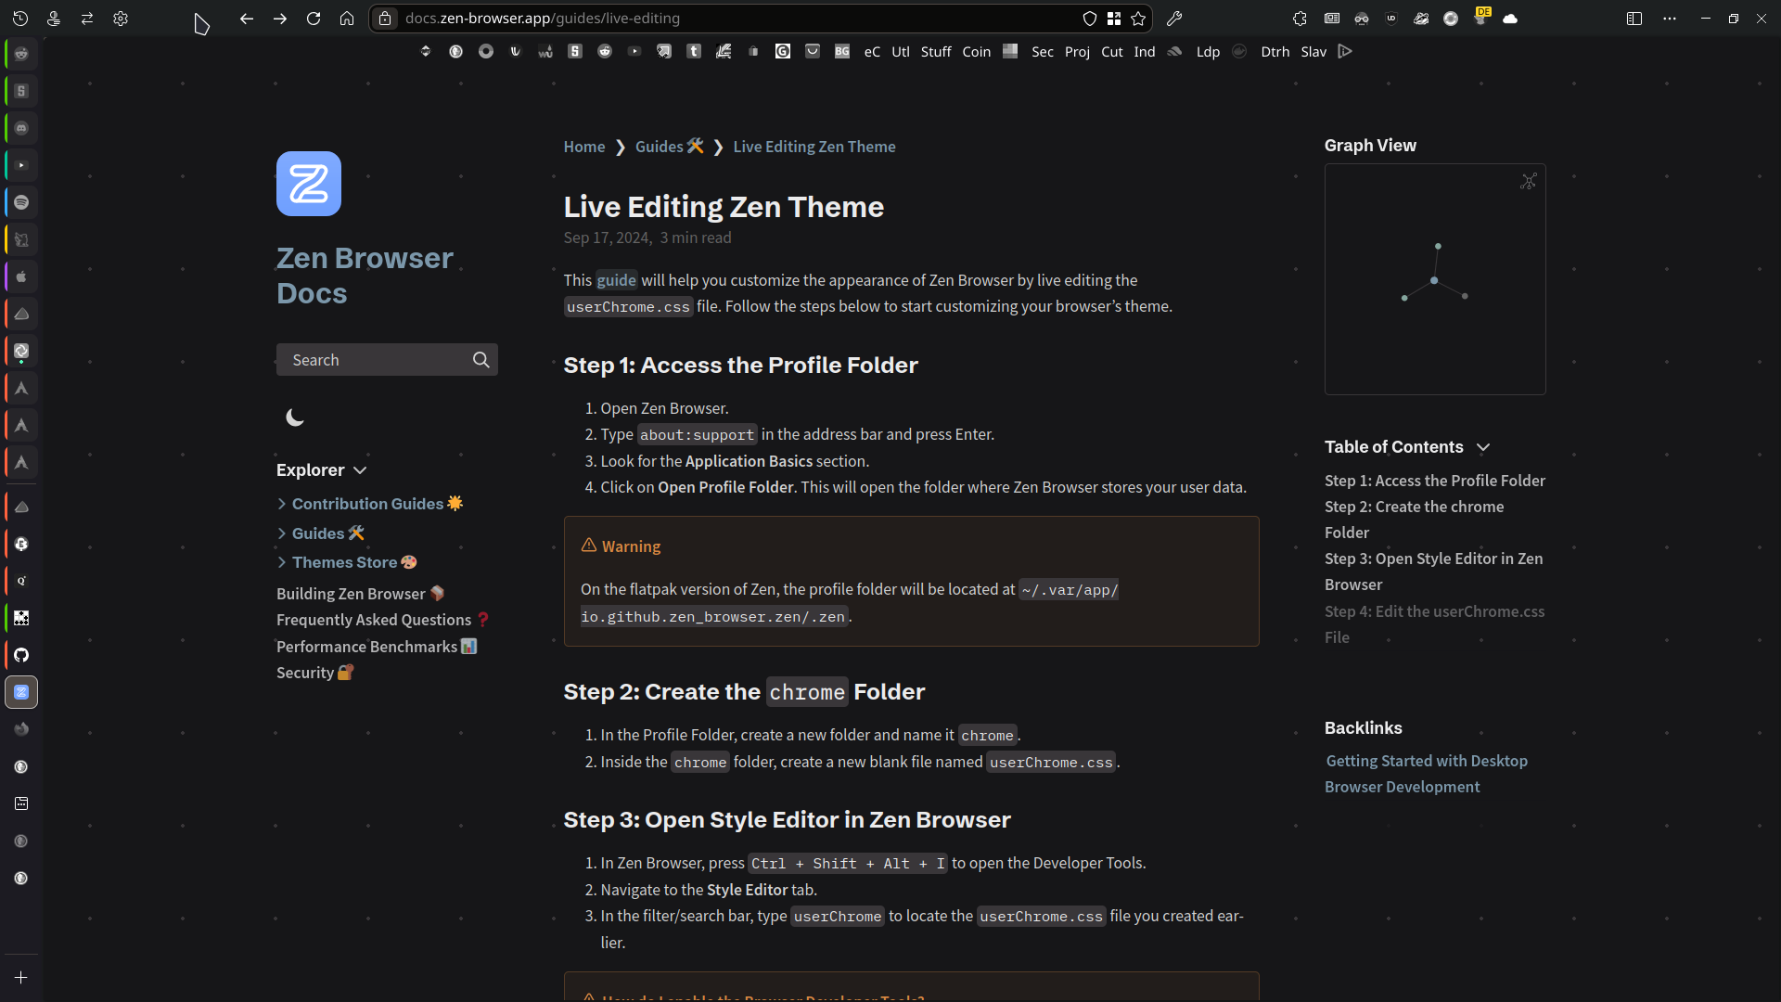
Task: Open the extensions puzzle piece icon
Action: pos(1300,19)
